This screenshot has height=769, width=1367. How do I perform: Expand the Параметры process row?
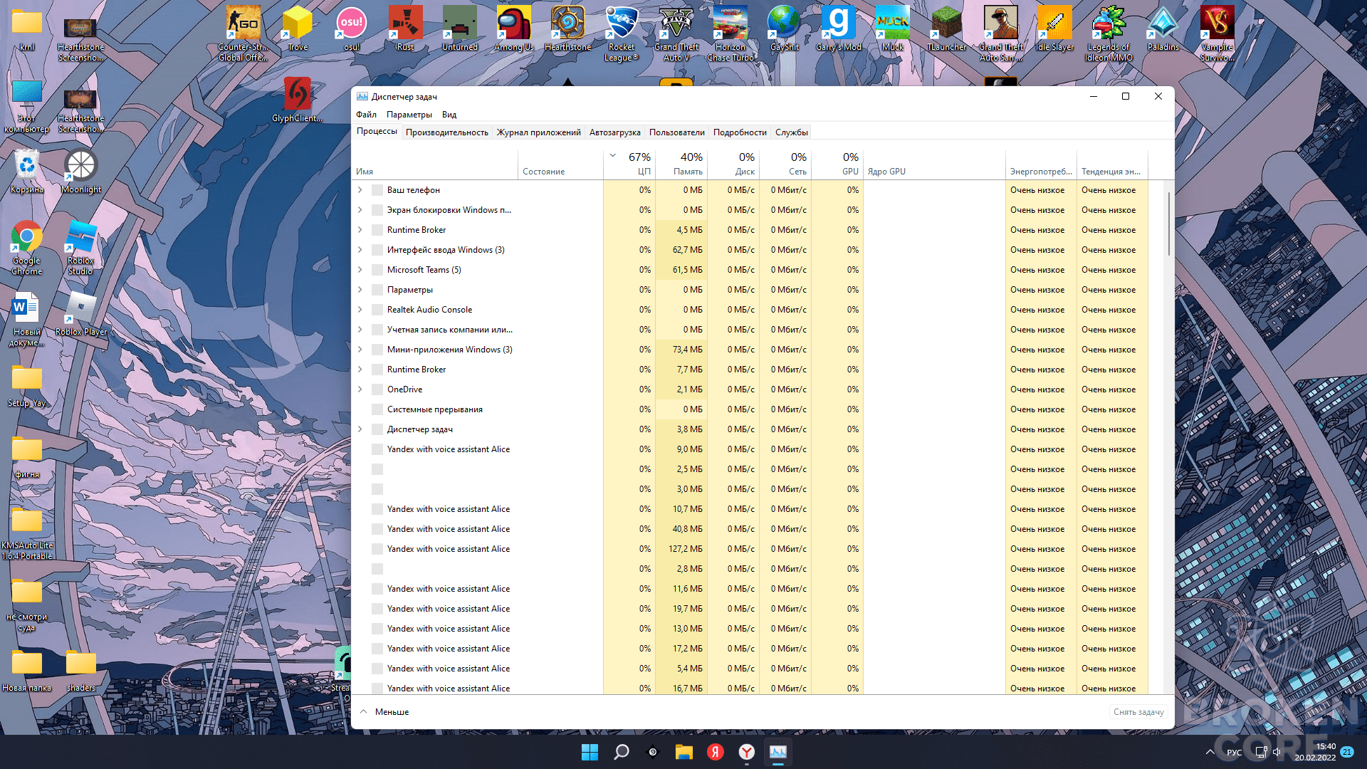[x=360, y=290]
